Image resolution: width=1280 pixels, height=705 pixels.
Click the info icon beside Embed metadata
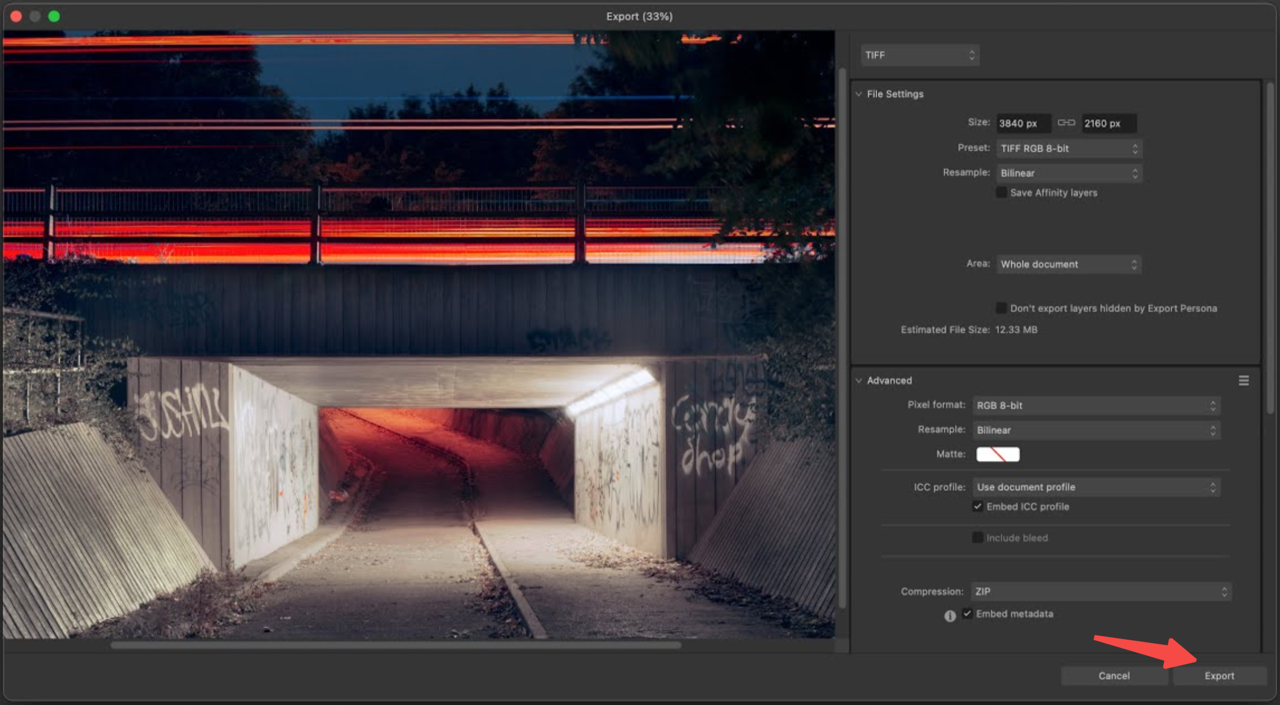coord(949,616)
